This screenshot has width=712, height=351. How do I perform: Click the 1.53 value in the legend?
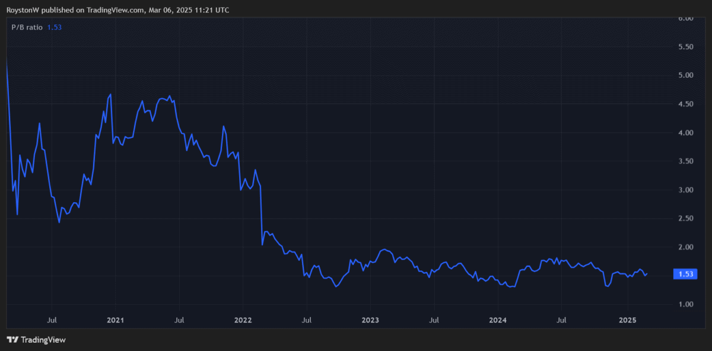(x=55, y=27)
